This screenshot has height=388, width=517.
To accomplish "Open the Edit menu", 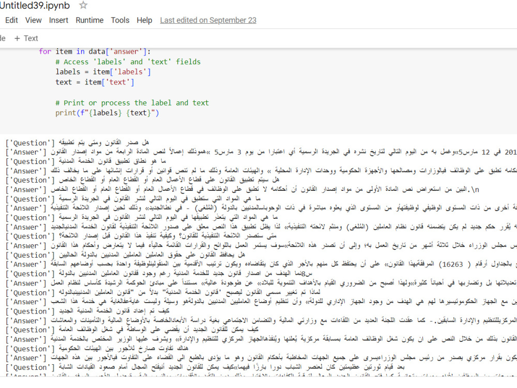I will (x=11, y=21).
